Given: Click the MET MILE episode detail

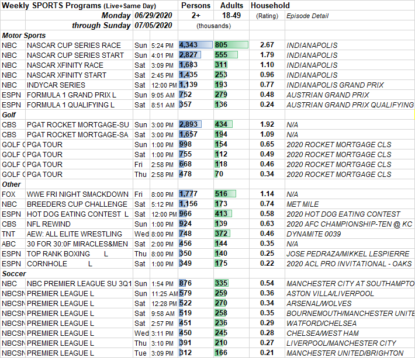Looking at the screenshot, I should [x=303, y=204].
